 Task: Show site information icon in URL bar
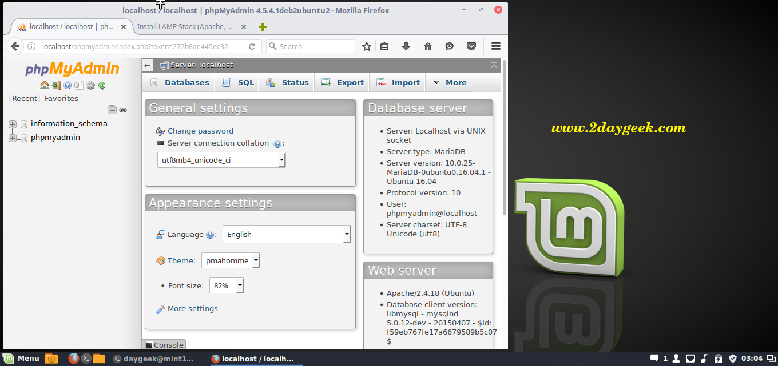(x=31, y=46)
